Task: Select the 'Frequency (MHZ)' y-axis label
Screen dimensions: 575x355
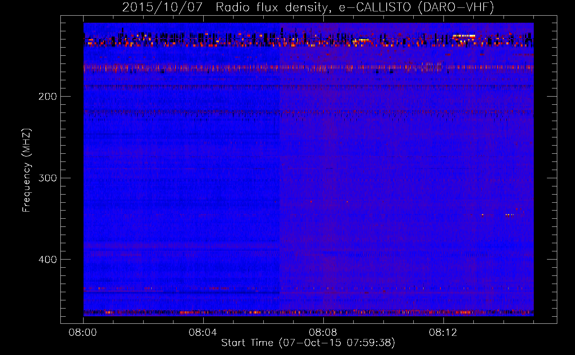Action: coord(27,170)
